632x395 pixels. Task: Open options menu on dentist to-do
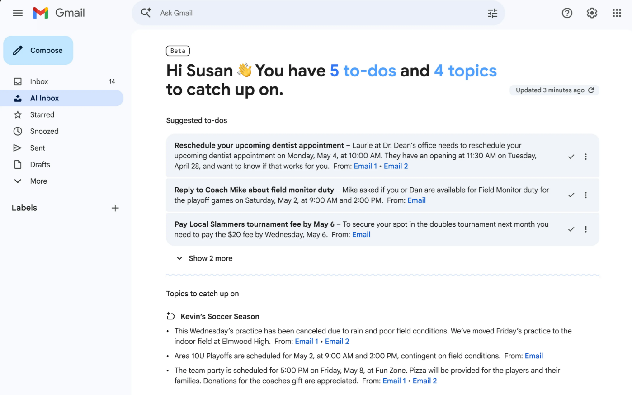pos(586,156)
